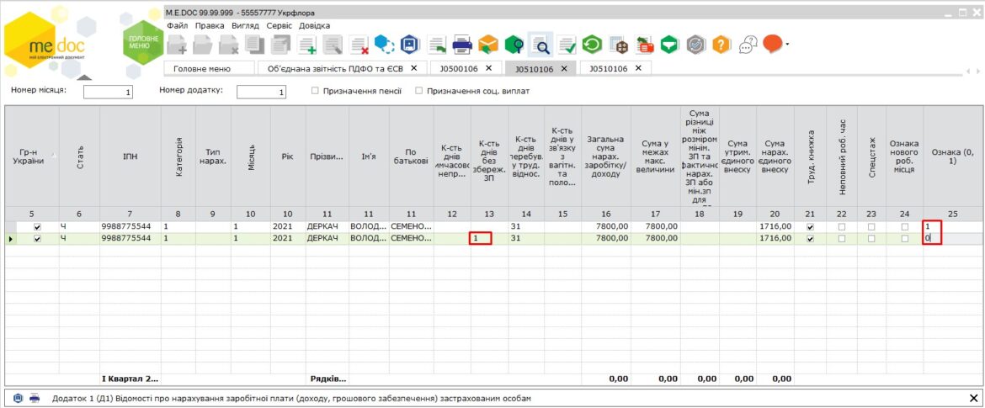Click the red and green cards toolbar icon
985x408 pixels.
(x=645, y=45)
